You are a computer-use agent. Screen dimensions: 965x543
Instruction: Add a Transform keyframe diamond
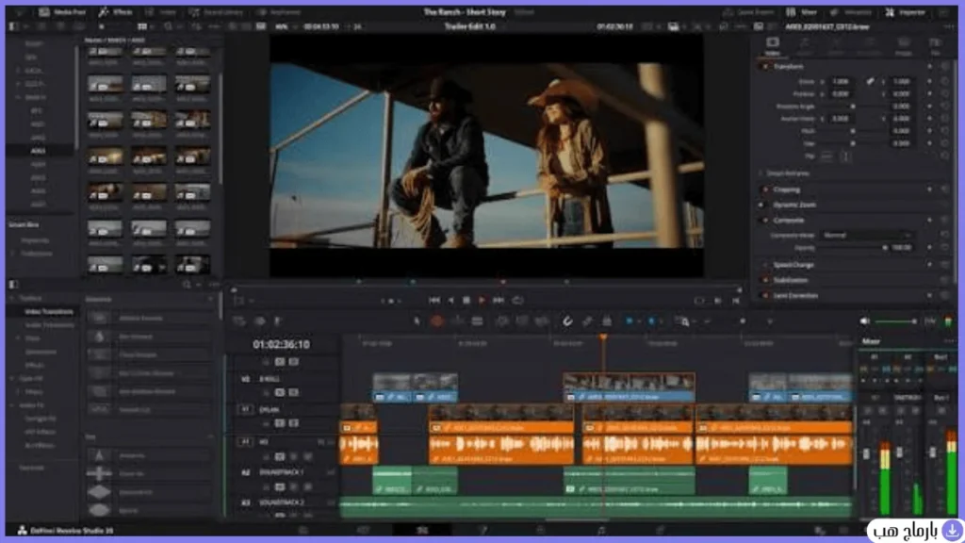[929, 67]
